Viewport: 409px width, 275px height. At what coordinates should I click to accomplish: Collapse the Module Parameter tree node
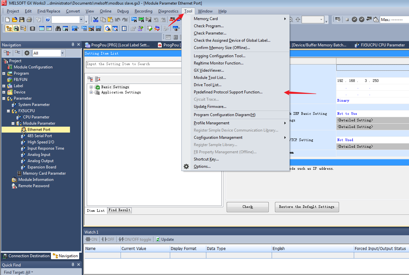13,123
